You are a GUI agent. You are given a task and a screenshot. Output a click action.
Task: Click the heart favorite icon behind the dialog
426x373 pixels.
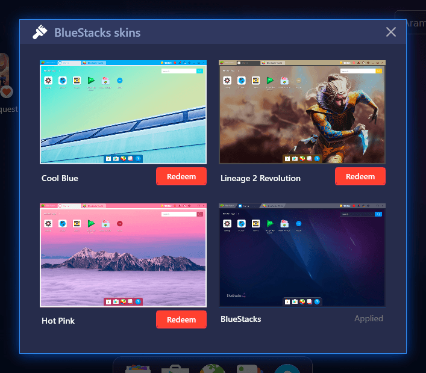[x=7, y=91]
